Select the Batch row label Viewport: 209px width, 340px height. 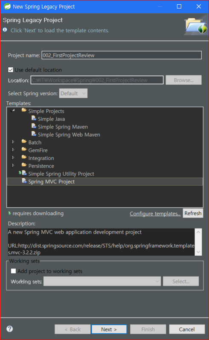(35, 142)
